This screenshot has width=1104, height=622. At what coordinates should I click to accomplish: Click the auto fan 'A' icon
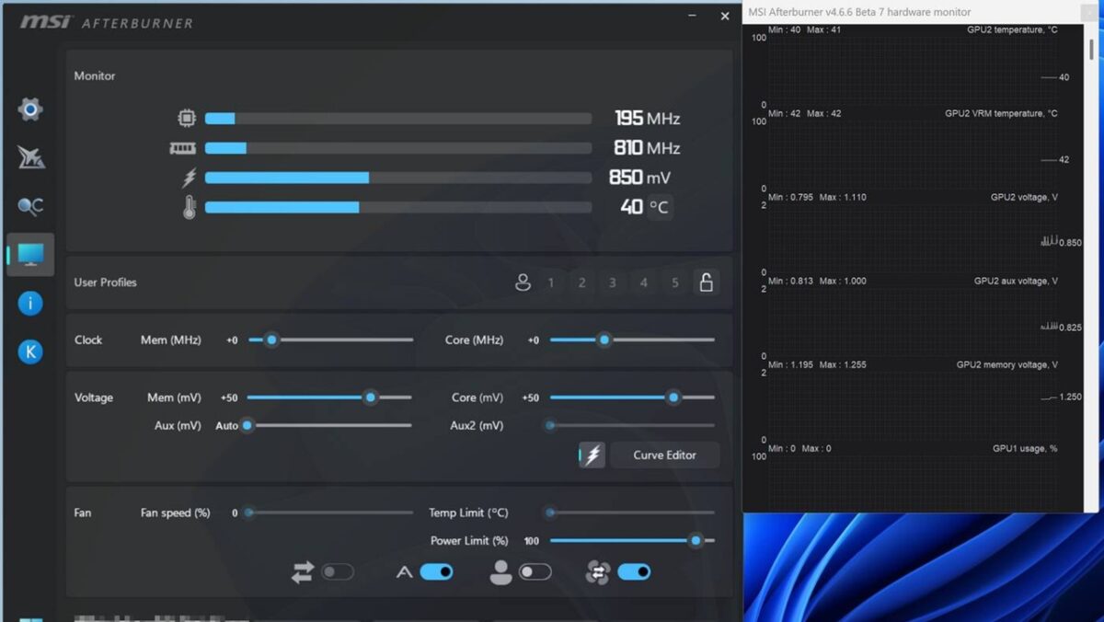click(404, 572)
